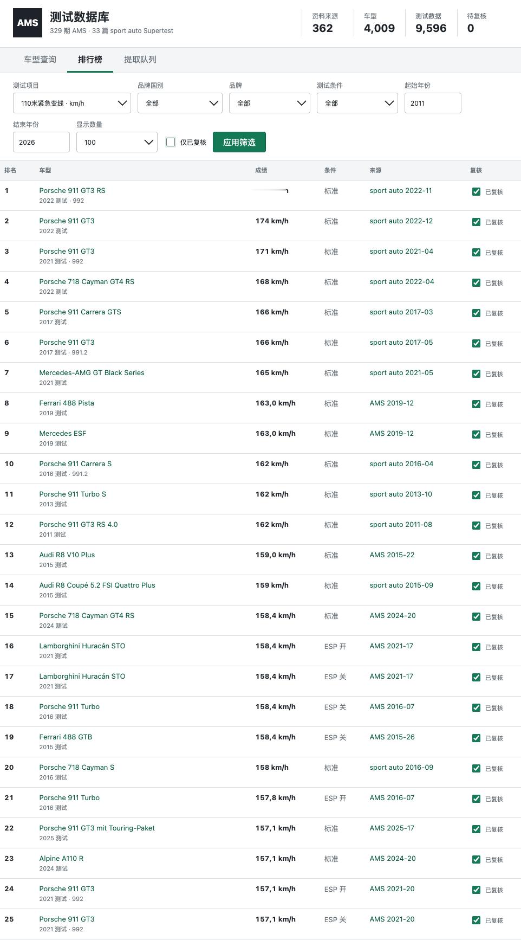Screen dimensions: 521x940
Task: Toggle 已复核 for Porsche 718 Cayman GT4 RS rank 4
Action: [x=476, y=282]
